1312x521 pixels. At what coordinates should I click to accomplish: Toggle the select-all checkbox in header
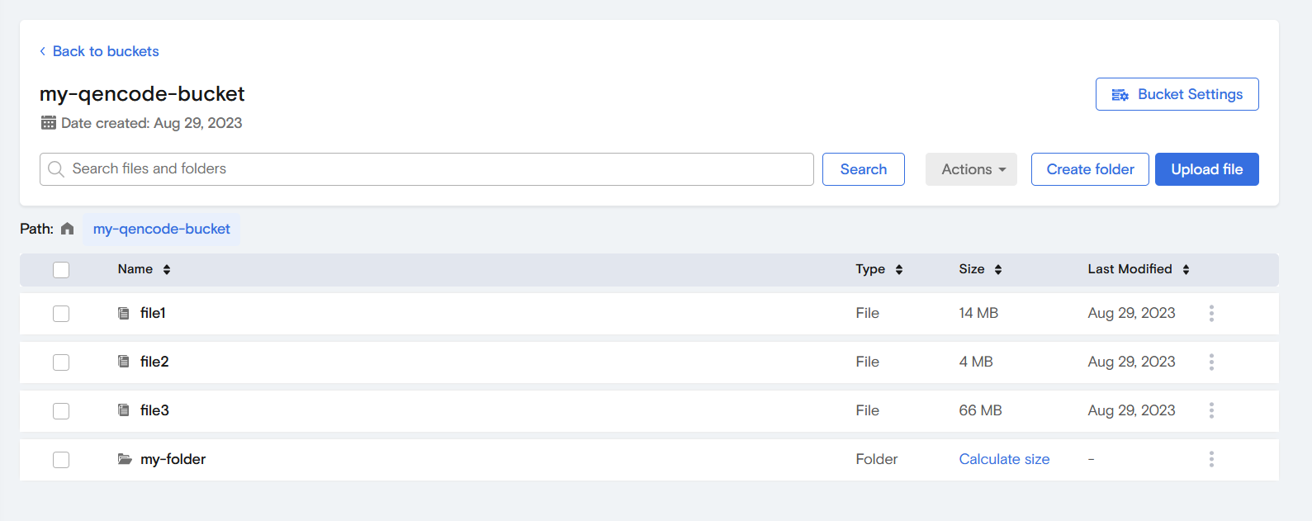coord(61,270)
